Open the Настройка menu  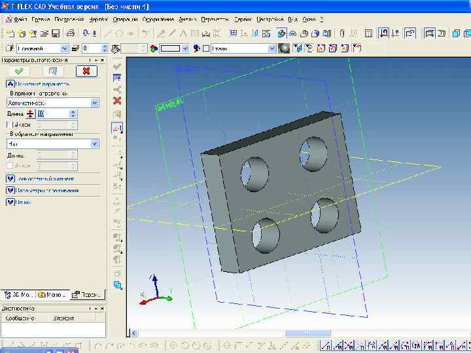click(270, 20)
